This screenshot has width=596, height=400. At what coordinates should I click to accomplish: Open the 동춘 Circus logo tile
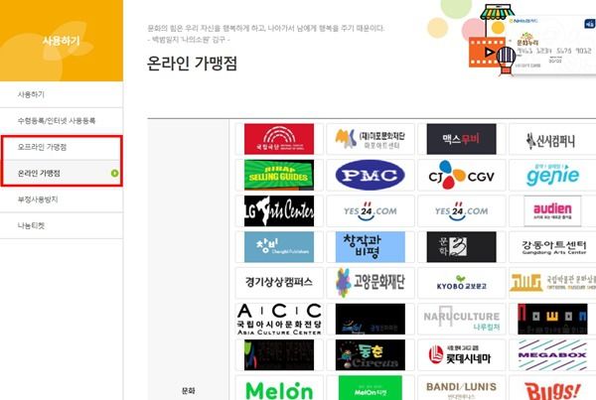(371, 354)
